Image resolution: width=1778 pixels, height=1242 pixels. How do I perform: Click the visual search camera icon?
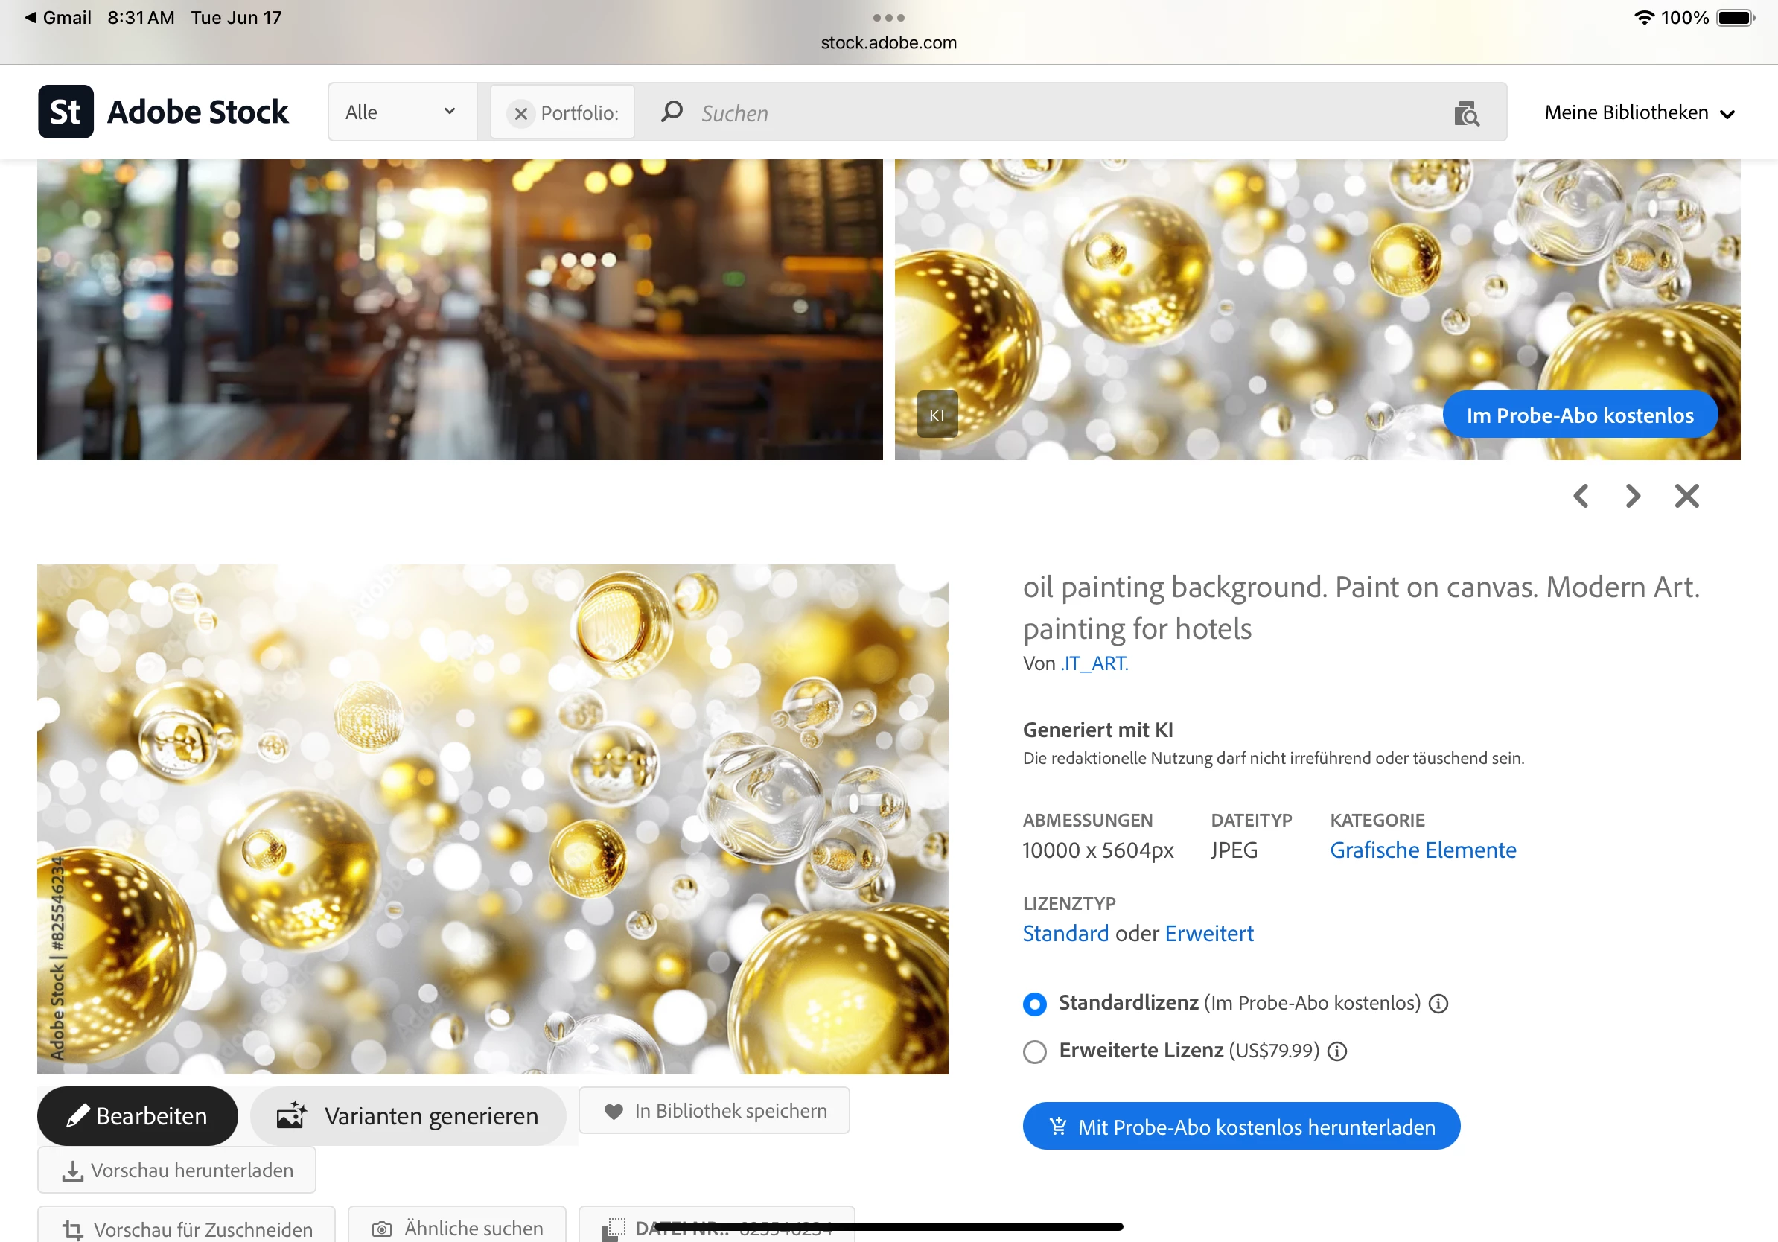1466,114
